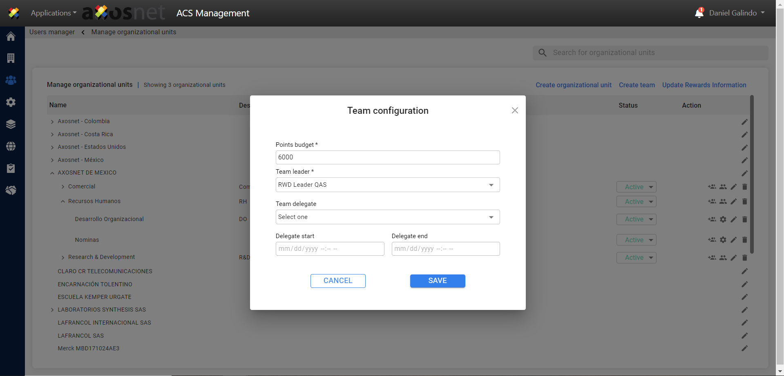Collapse the AXOSNET DE MEXICO node
Image resolution: width=784 pixels, height=376 pixels.
[x=52, y=173]
